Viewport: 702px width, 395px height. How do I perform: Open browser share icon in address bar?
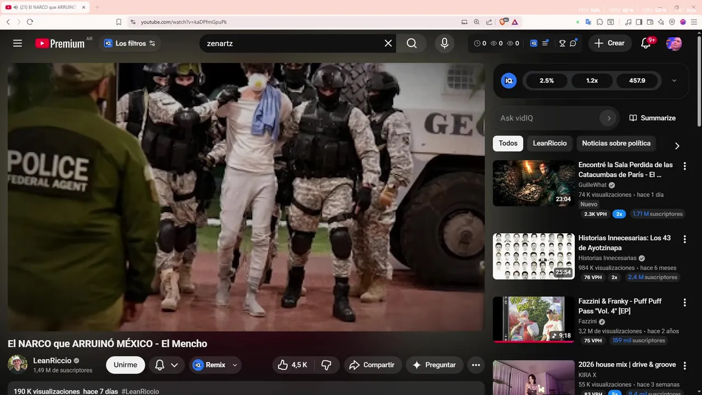[x=489, y=22]
